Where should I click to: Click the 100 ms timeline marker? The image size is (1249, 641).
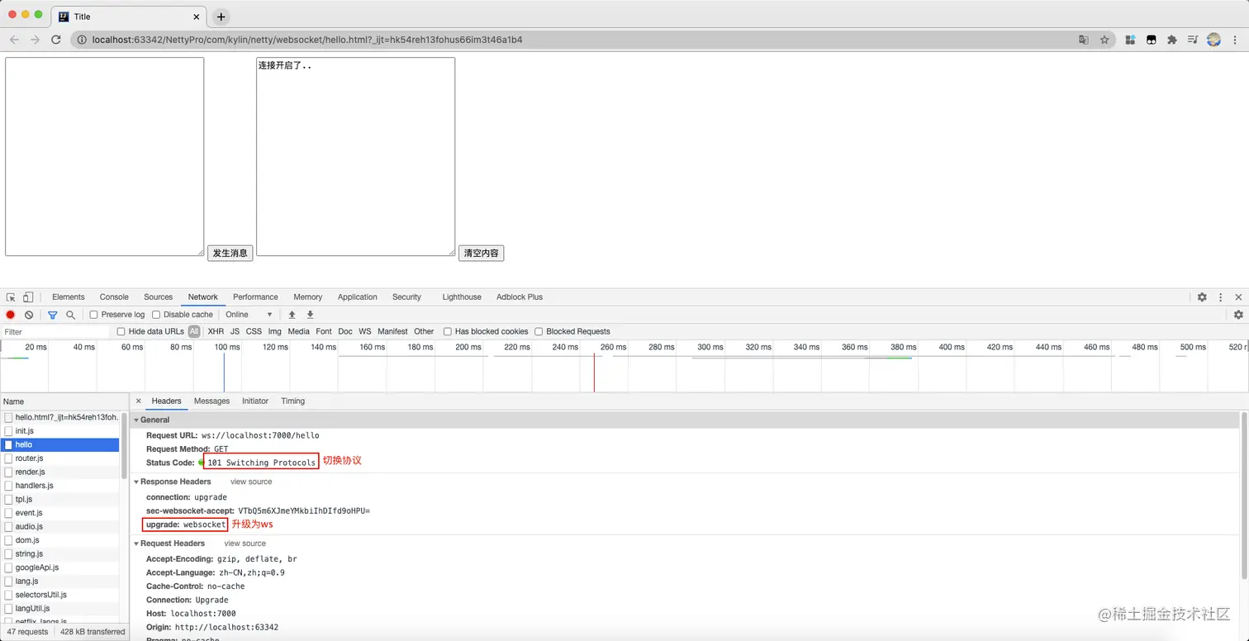[227, 347]
